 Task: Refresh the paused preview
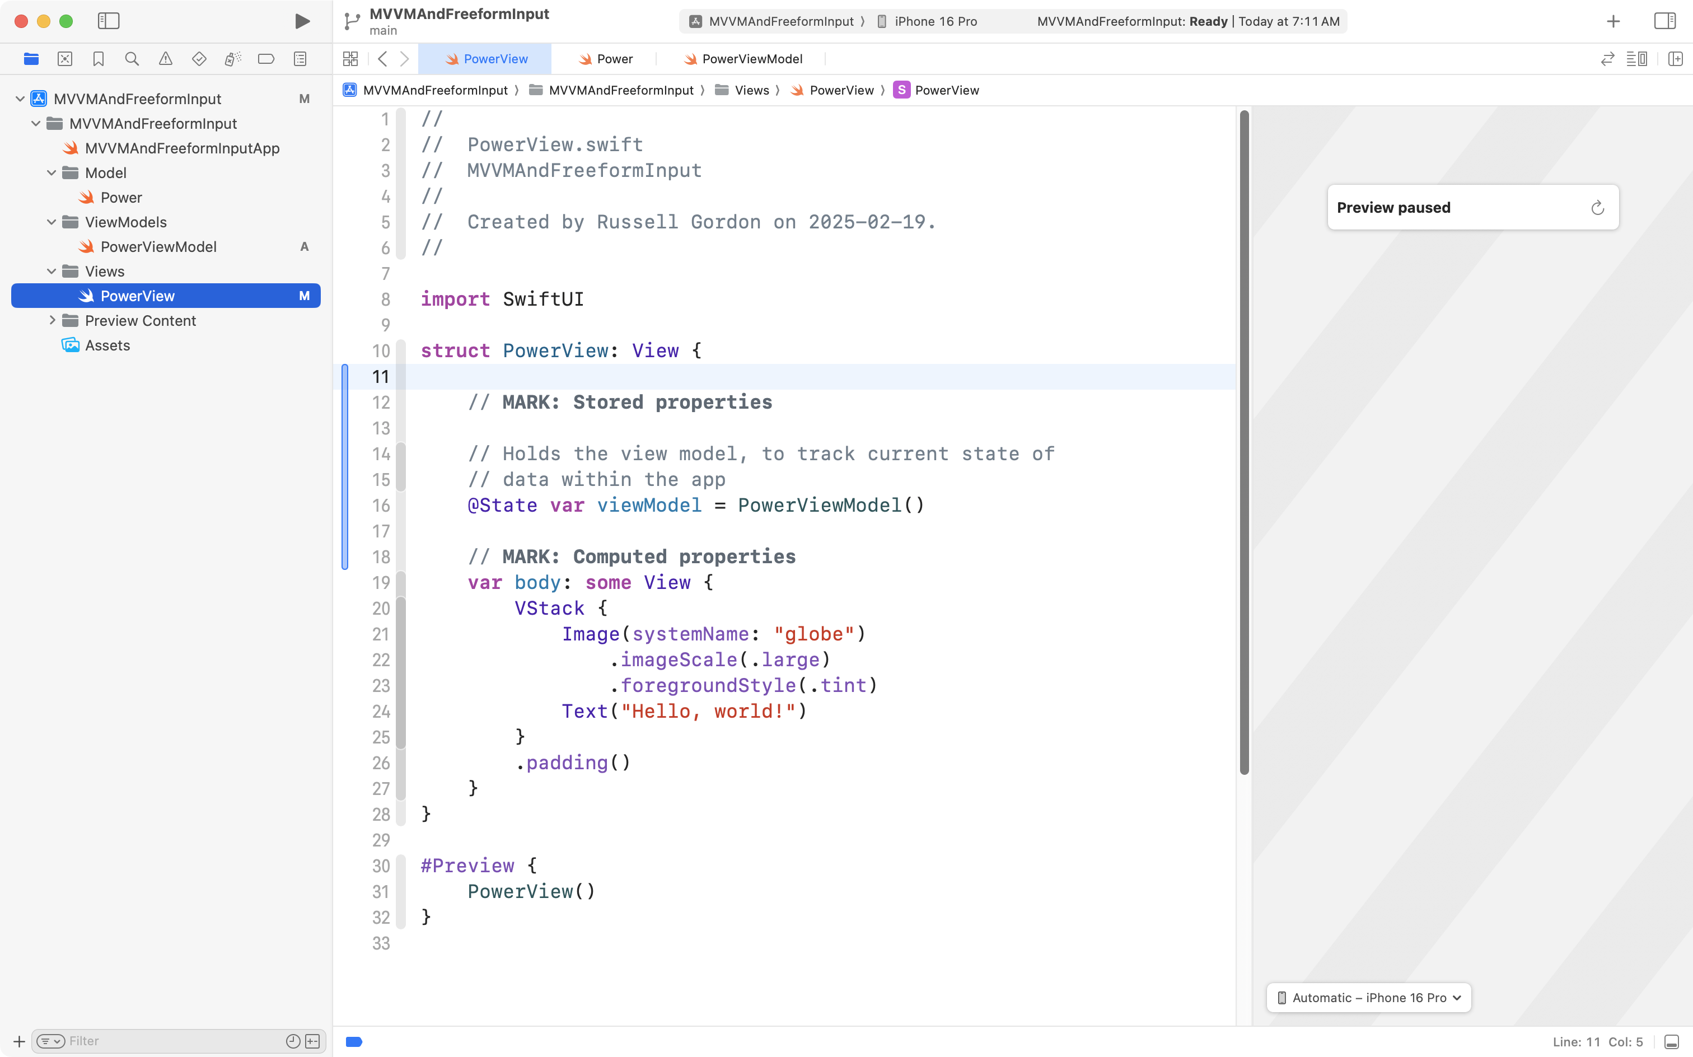pos(1597,208)
